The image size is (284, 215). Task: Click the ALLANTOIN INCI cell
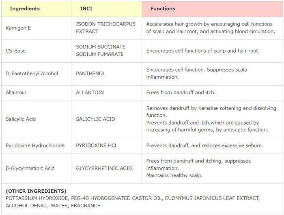click(90, 93)
